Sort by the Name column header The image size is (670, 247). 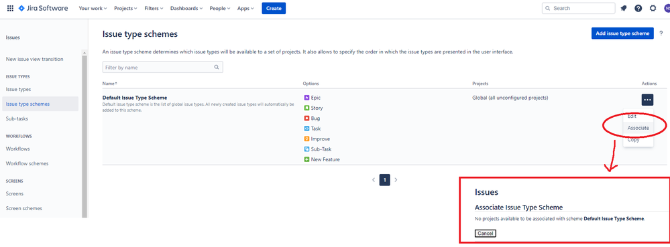[109, 84]
